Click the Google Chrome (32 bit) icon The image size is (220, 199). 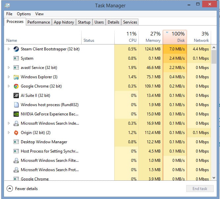click(x=16, y=86)
